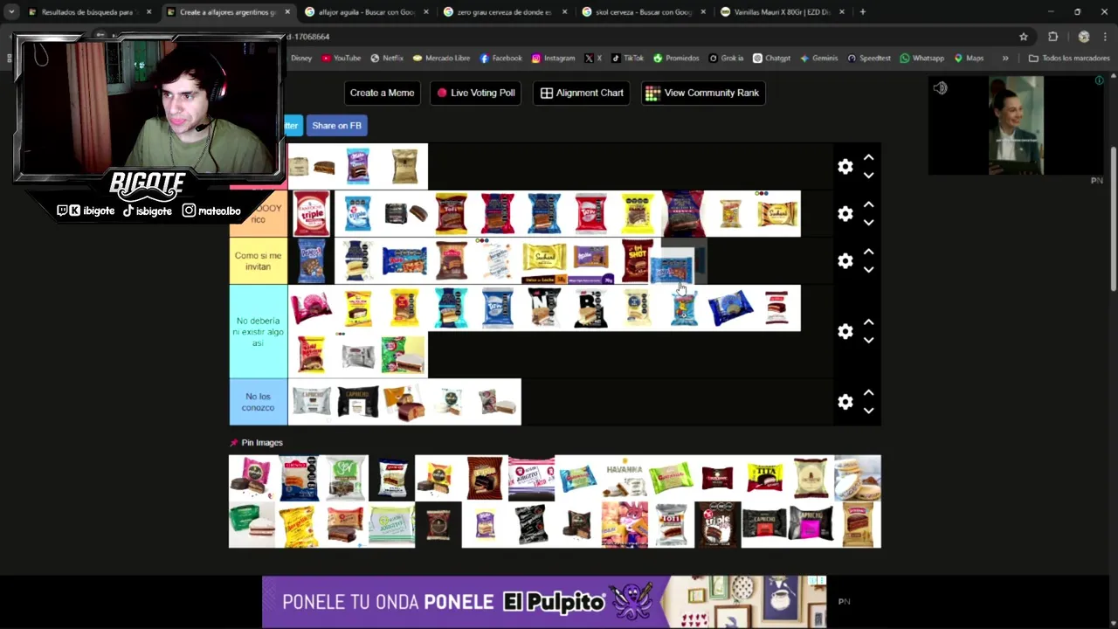Move the 'No debería ni existir' row down
The height and width of the screenshot is (629, 1118).
coord(868,340)
